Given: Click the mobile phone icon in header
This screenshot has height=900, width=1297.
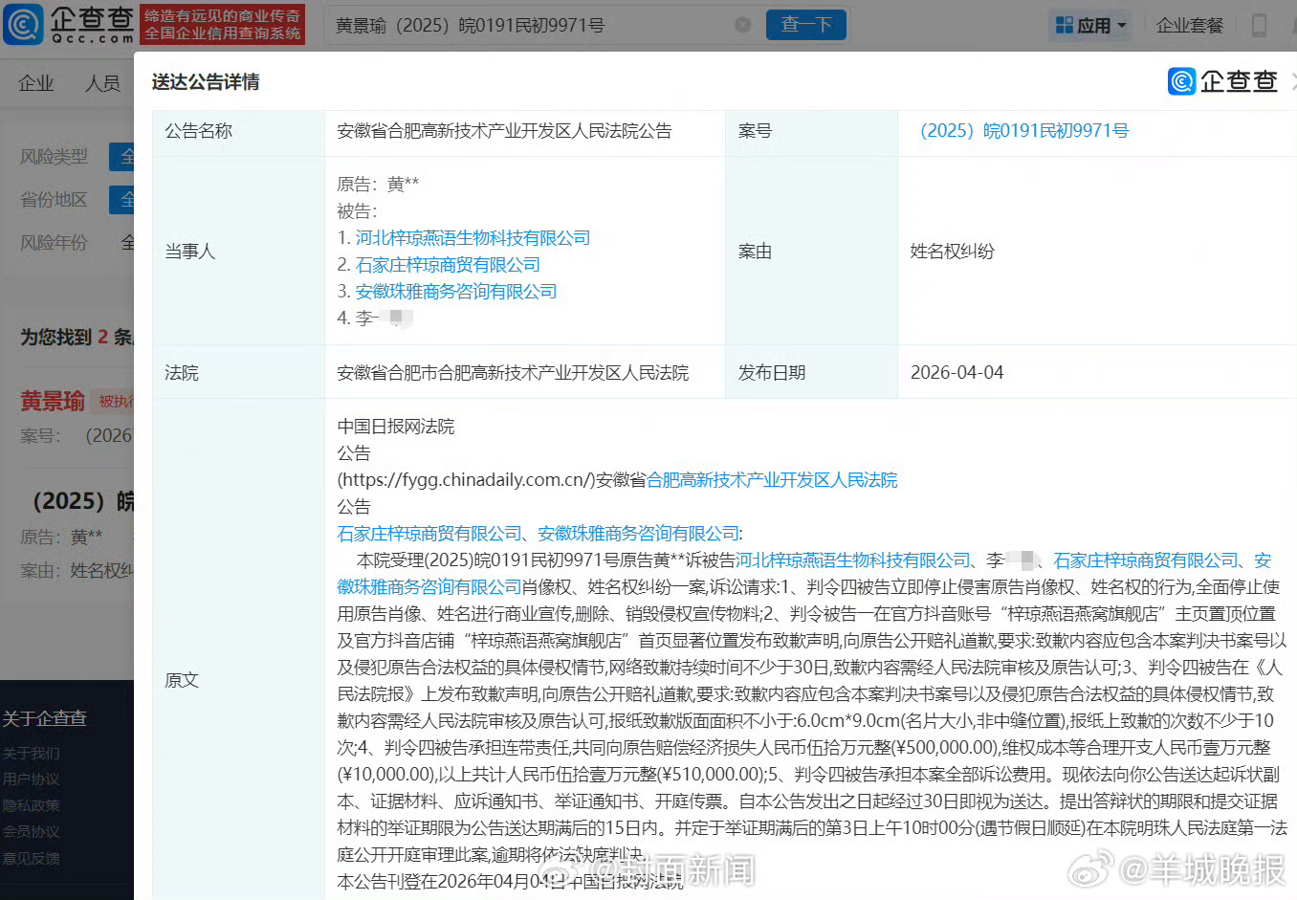Looking at the screenshot, I should pos(1259,26).
